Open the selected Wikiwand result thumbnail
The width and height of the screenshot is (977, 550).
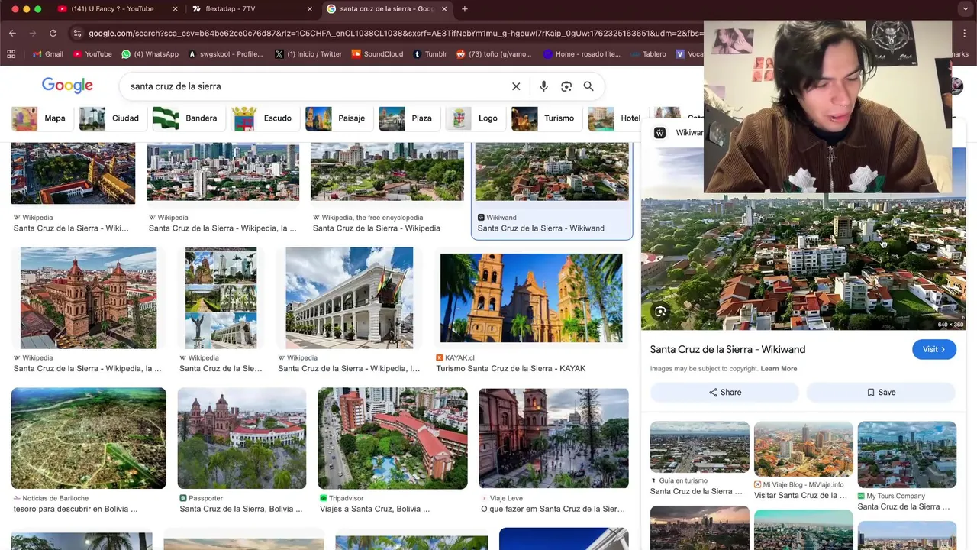(x=552, y=172)
